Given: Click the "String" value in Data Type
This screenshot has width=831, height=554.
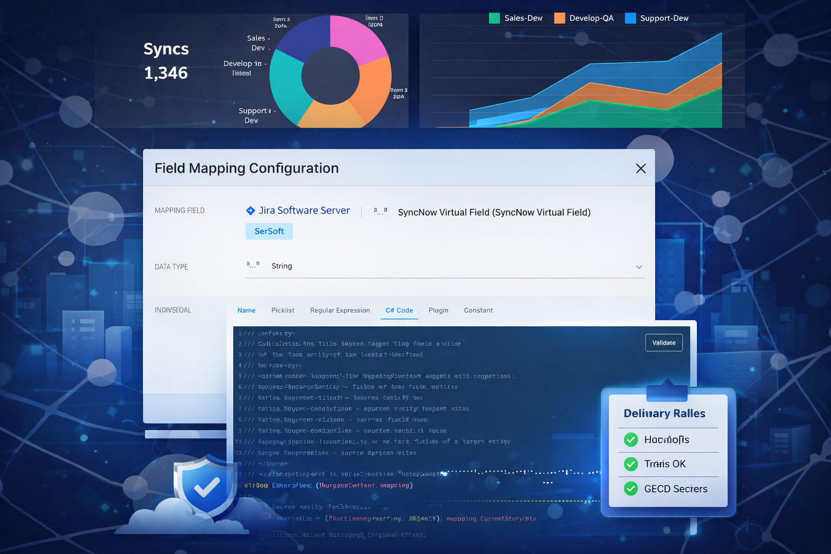Looking at the screenshot, I should click(x=281, y=266).
